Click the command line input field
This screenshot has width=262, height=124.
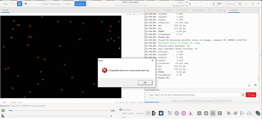point(194,95)
